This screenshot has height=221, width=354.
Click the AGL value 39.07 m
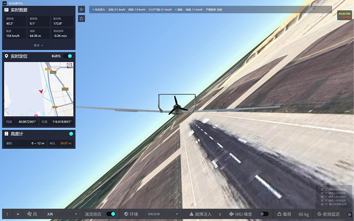66,143
